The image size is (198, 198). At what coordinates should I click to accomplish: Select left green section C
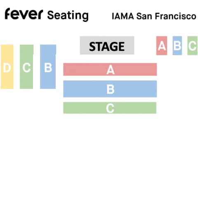[x=26, y=67]
